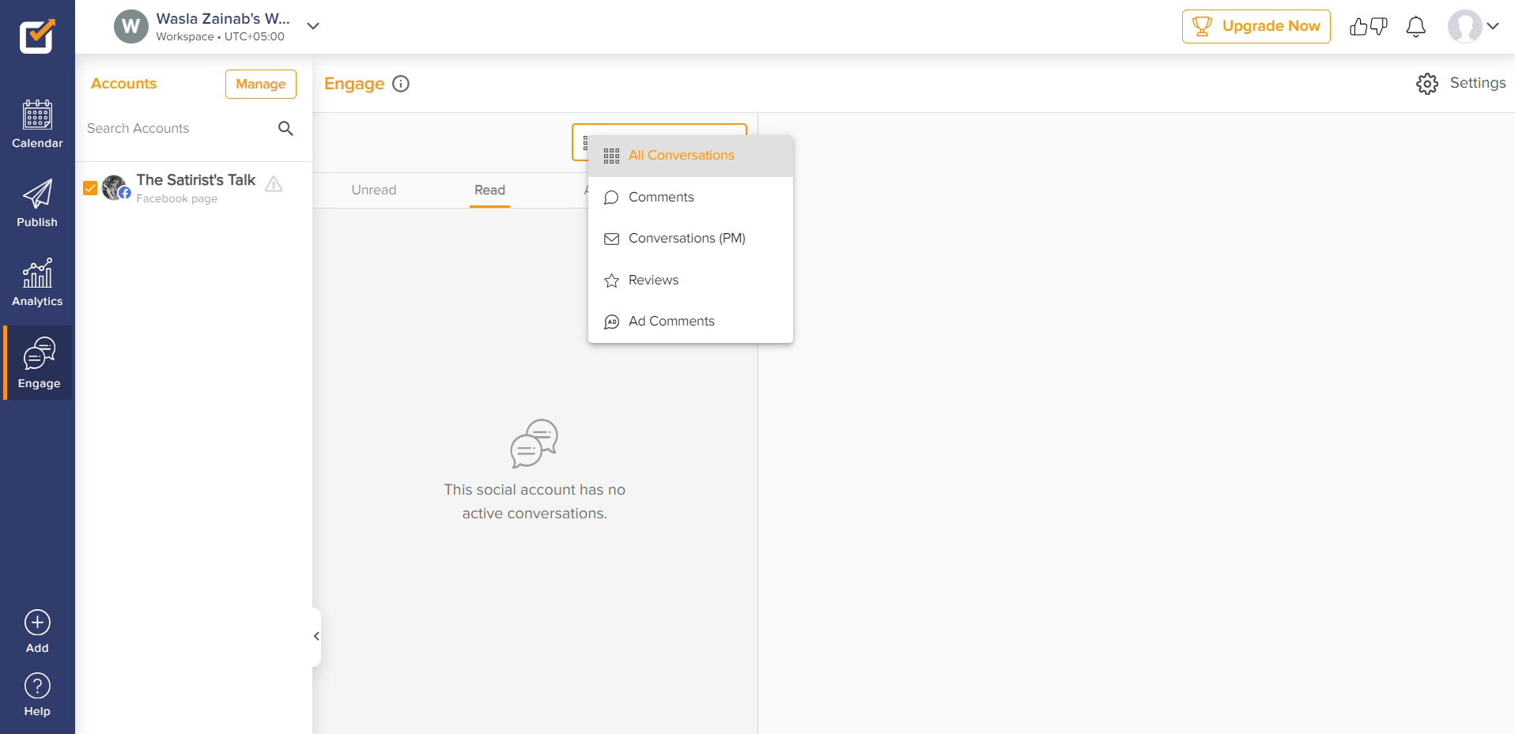Click the Manage accounts button

(260, 84)
